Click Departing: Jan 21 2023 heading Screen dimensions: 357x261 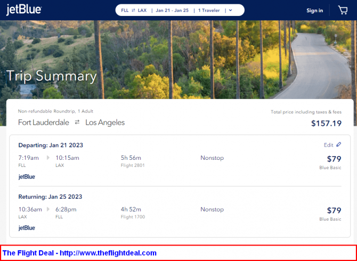(51, 145)
